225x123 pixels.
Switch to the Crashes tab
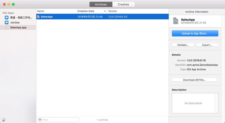123,4
